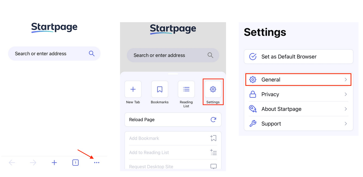Viewport: 363px width, 177px height.
Task: Tap the reload icon next to Reload Page
Action: click(x=213, y=120)
